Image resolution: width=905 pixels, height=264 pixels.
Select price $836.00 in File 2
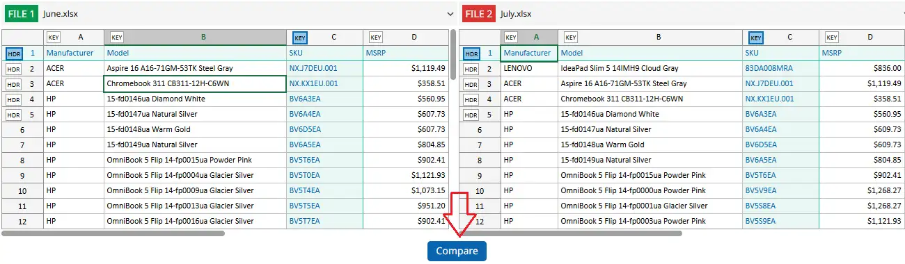(x=862, y=68)
